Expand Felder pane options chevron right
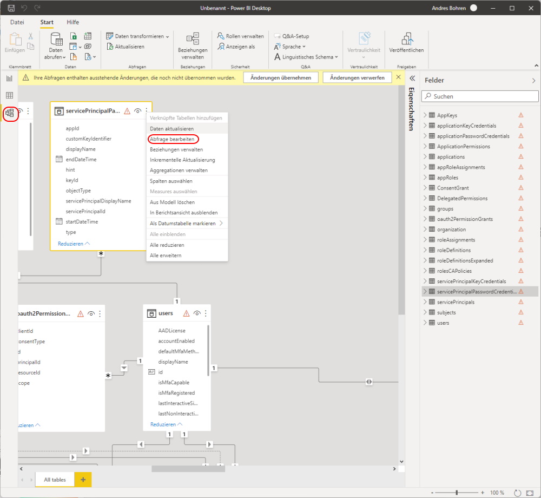 pyautogui.click(x=534, y=81)
